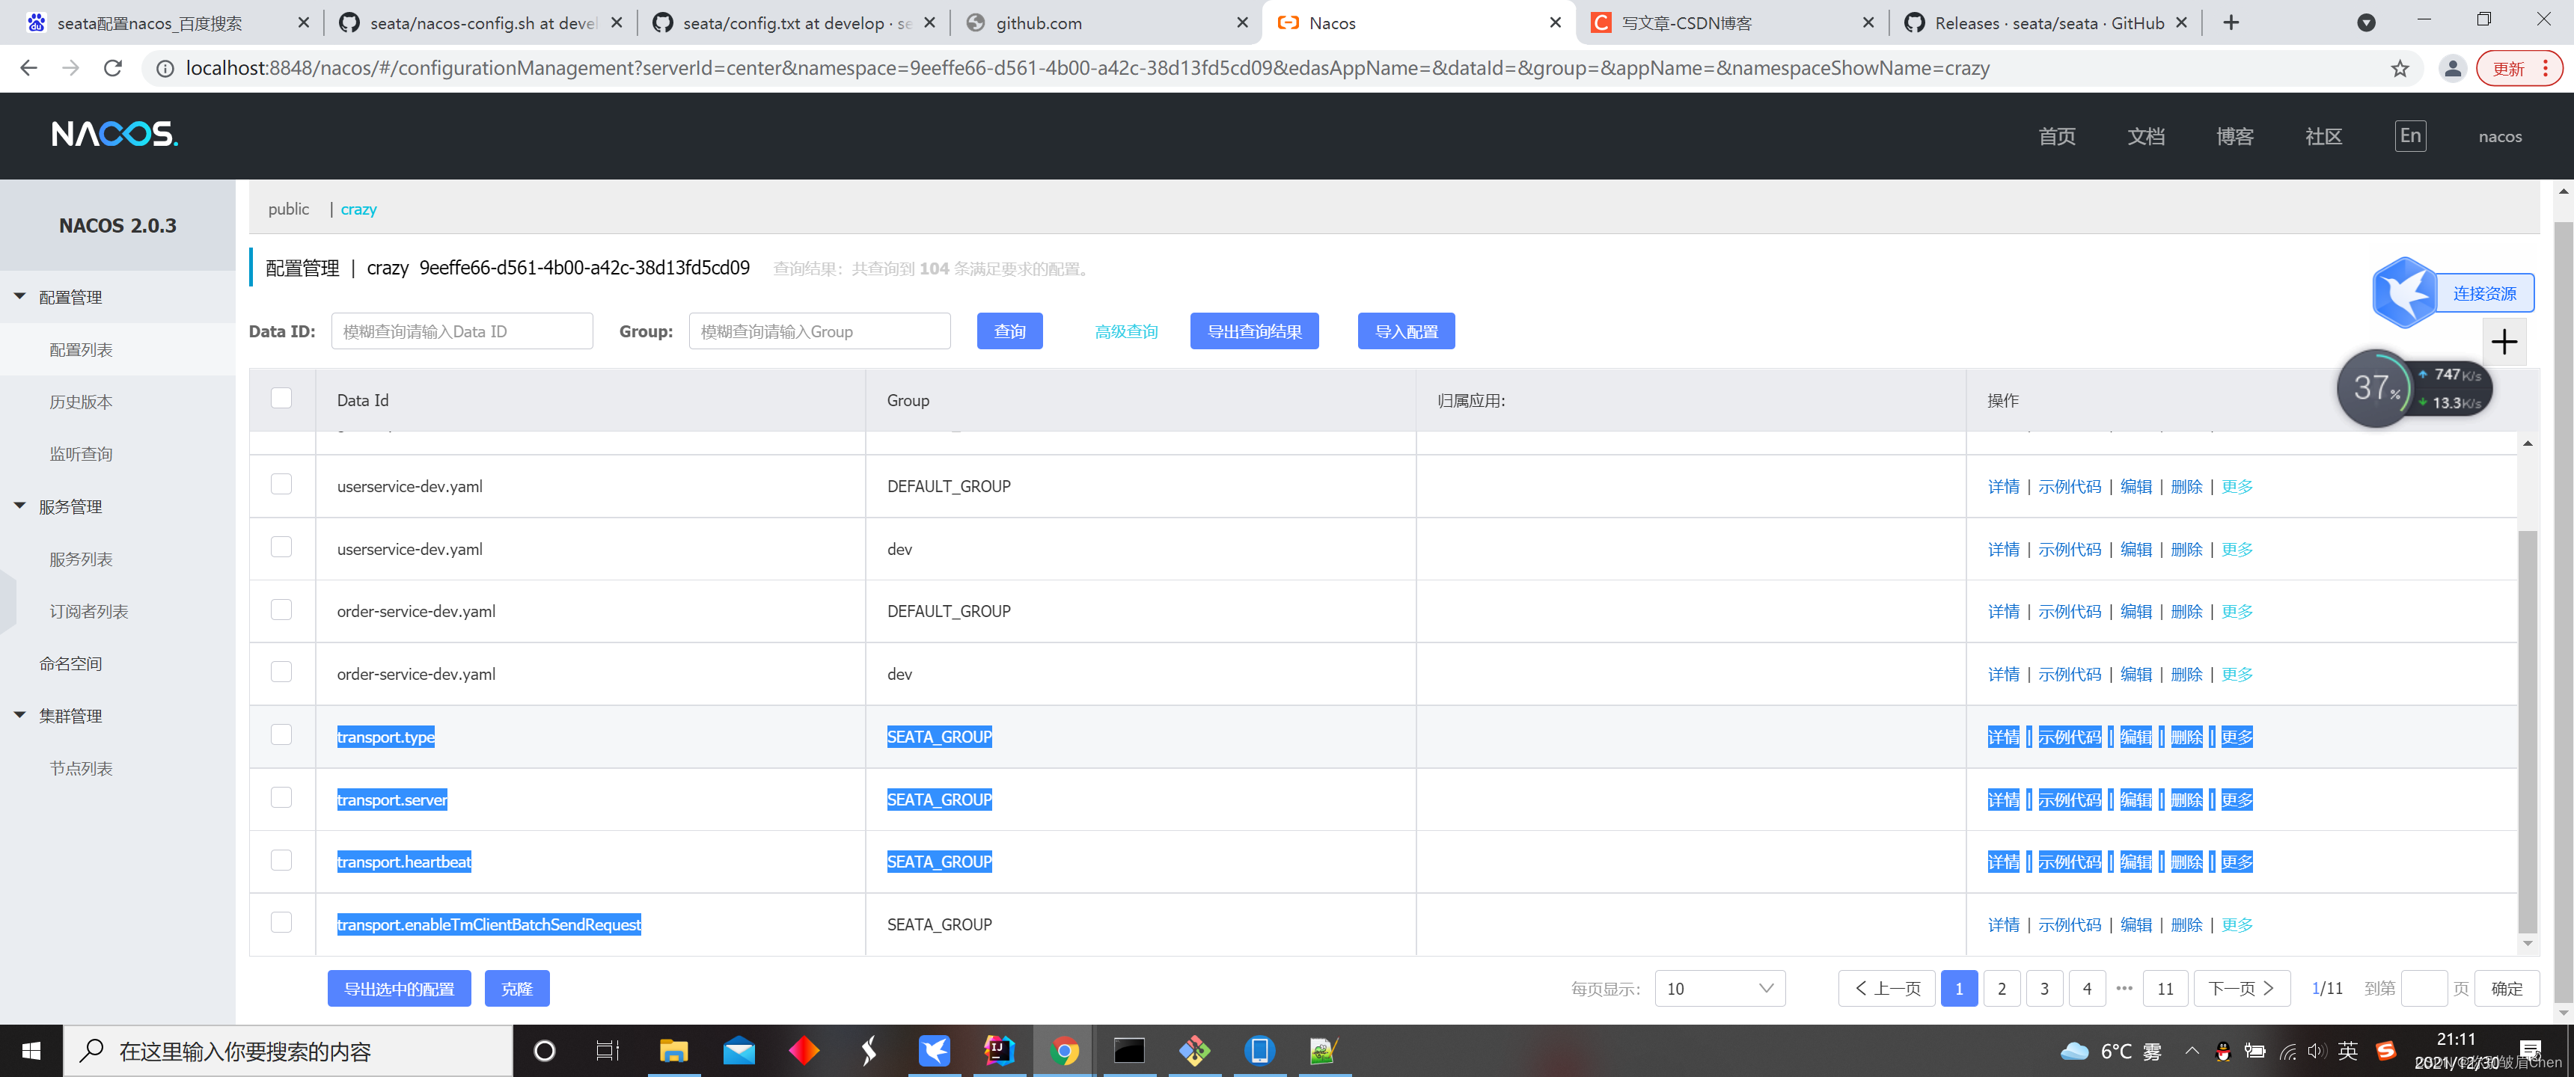Switch to the public namespace tab
Image resolution: width=2574 pixels, height=1077 pixels.
pyautogui.click(x=288, y=209)
